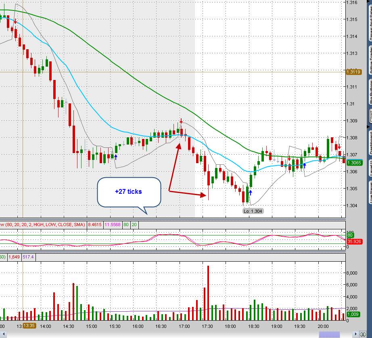The image size is (372, 338).
Task: Click the scroll-right arrow of the time axis
Action: coord(355,334)
